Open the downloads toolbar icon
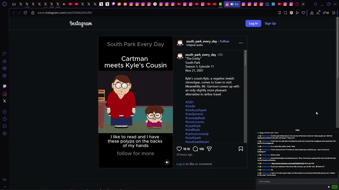 pos(318,13)
